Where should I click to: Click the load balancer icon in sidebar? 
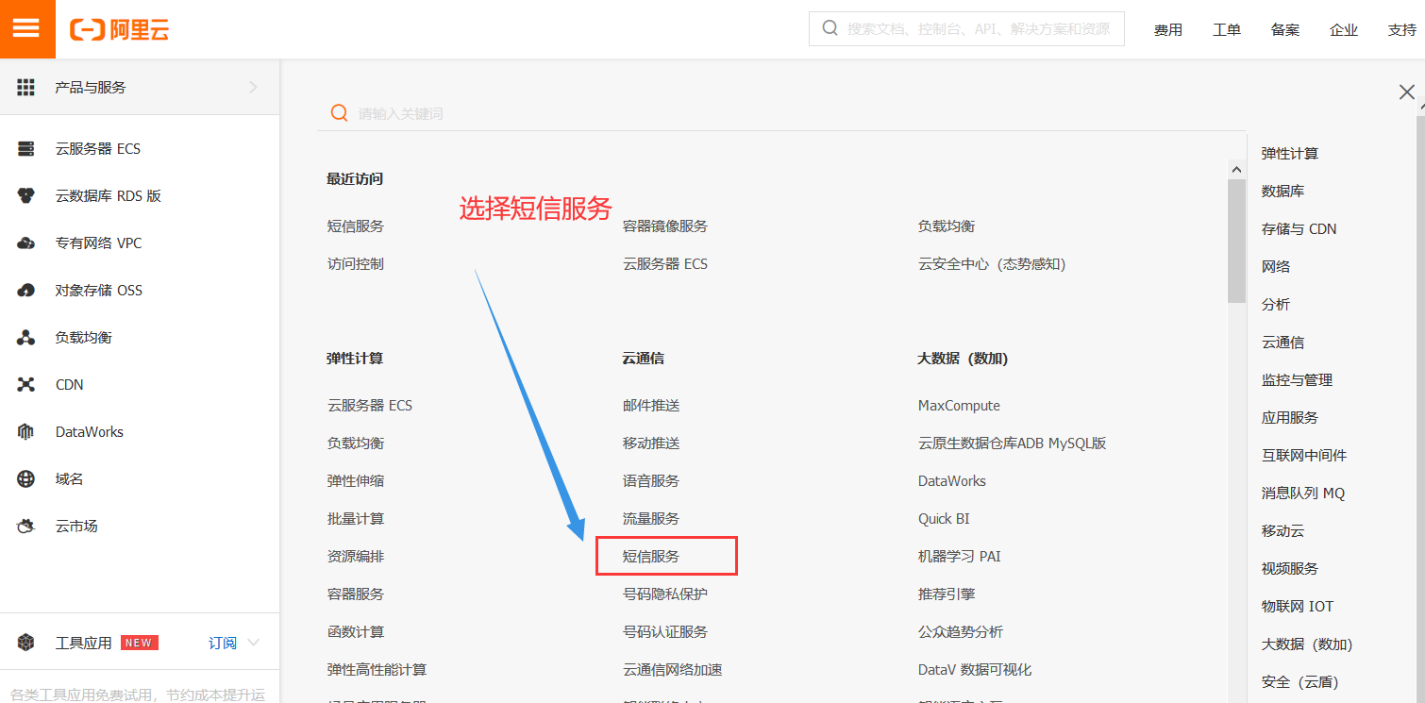coord(26,338)
